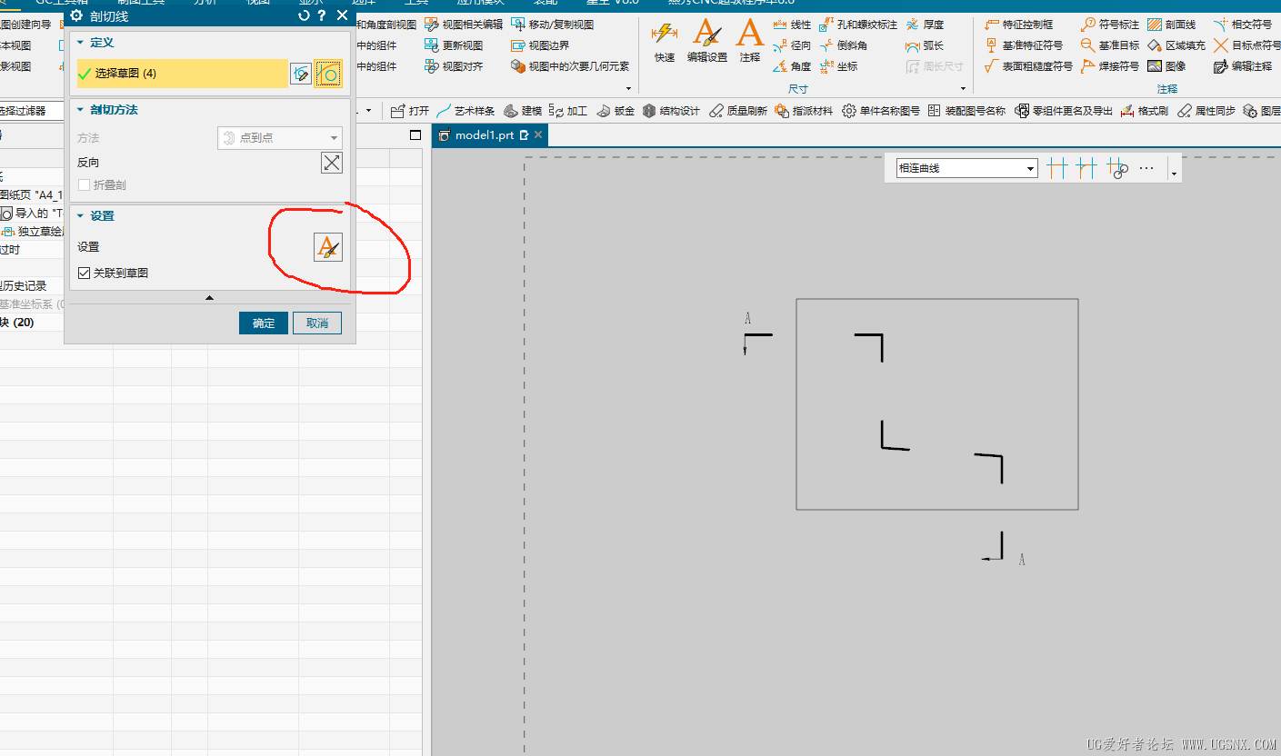
Task: Click 质量刷新 mass refresh
Action: 737,111
